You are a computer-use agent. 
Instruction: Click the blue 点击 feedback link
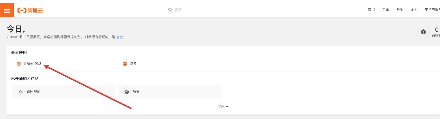tap(120, 37)
